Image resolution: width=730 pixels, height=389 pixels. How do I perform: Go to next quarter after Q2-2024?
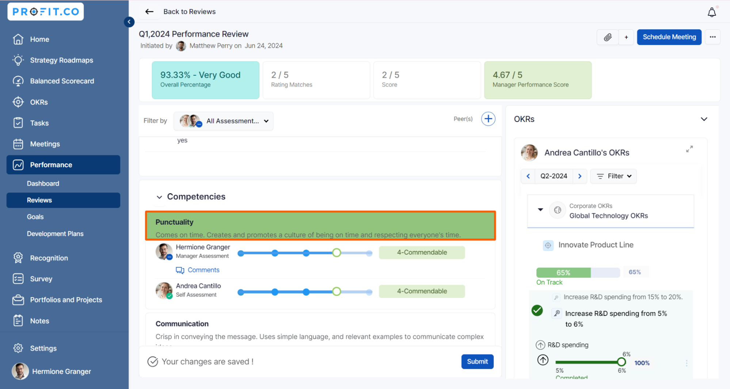click(x=580, y=176)
